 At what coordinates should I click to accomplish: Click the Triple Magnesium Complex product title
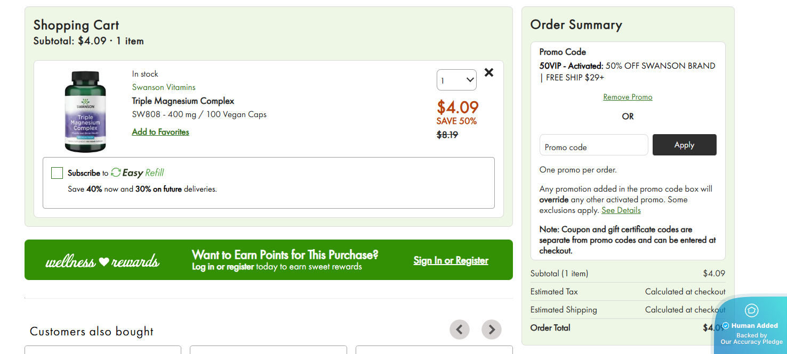tap(183, 101)
